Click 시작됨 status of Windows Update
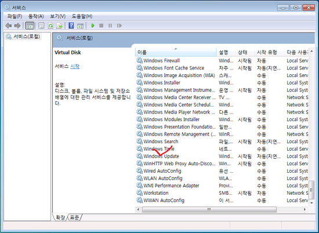The image size is (319, 233). tap(245, 156)
